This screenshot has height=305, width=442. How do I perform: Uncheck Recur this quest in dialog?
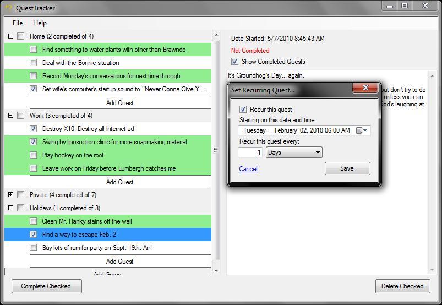(x=243, y=109)
